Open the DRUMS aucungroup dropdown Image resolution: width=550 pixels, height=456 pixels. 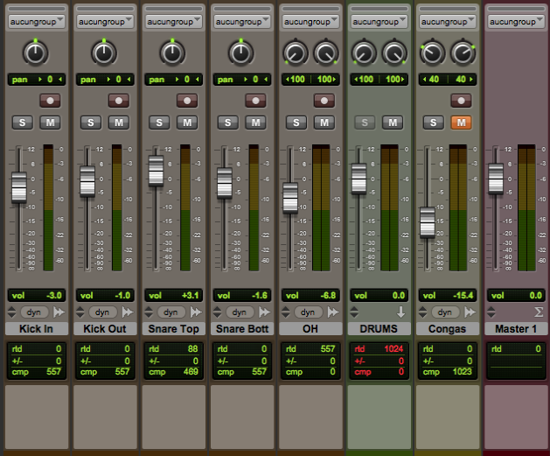[379, 21]
